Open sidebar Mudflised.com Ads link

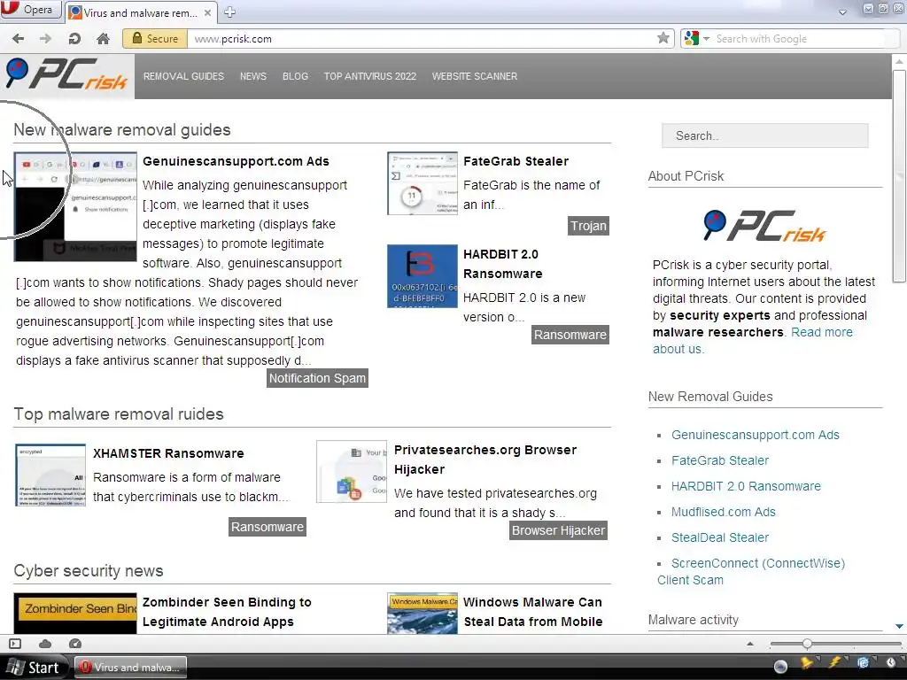pos(723,512)
